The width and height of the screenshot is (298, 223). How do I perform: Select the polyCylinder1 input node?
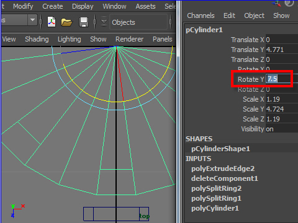click(x=215, y=208)
